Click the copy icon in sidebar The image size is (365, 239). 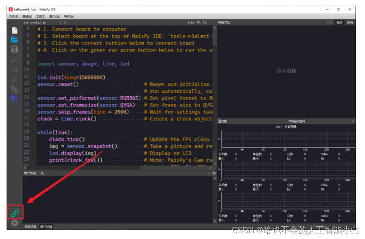click(14, 89)
